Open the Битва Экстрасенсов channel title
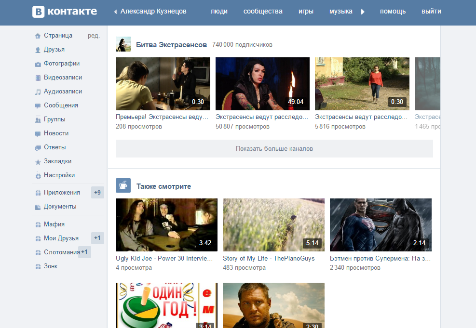The width and height of the screenshot is (476, 328). click(x=171, y=45)
